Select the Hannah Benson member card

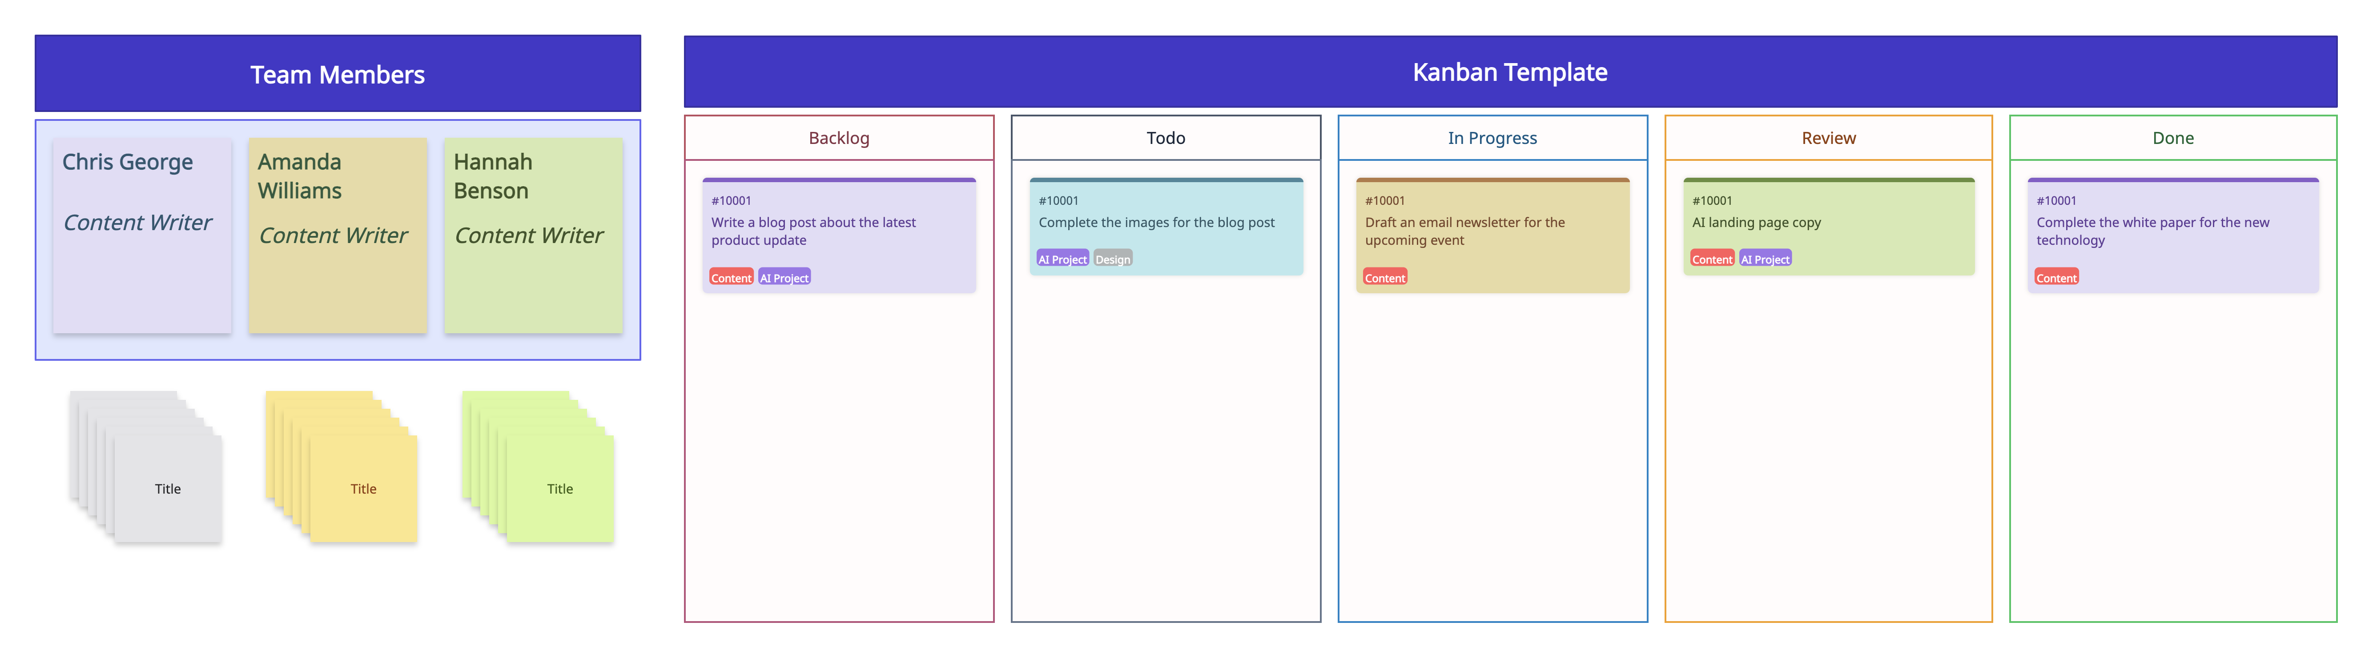pyautogui.click(x=533, y=235)
